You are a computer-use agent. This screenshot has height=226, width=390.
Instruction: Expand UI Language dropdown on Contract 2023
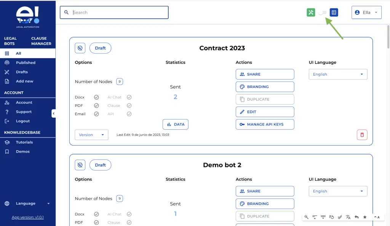click(x=338, y=74)
